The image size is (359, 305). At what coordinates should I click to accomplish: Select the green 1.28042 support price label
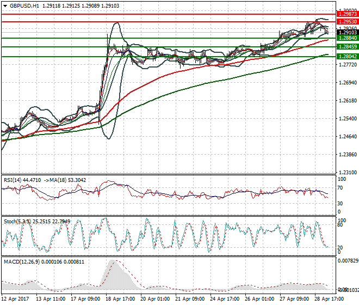pyautogui.click(x=348, y=57)
